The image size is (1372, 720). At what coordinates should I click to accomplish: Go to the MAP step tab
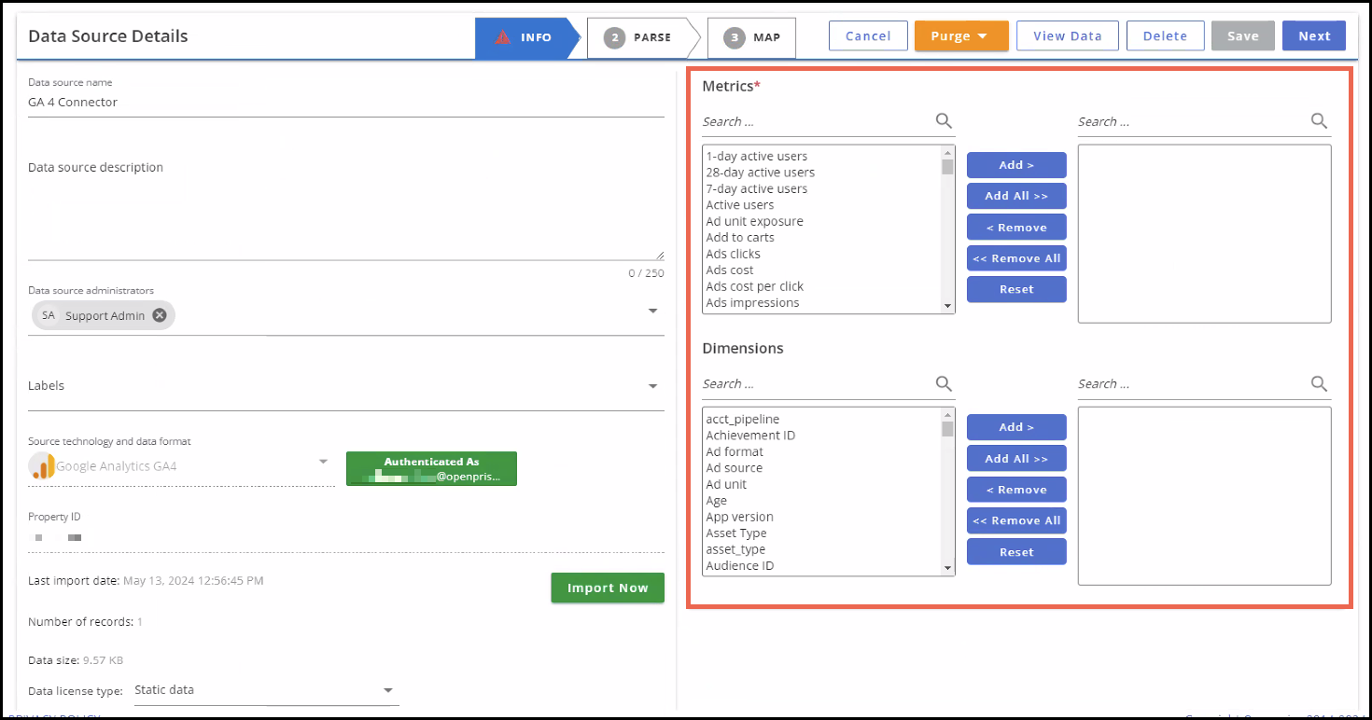click(752, 37)
